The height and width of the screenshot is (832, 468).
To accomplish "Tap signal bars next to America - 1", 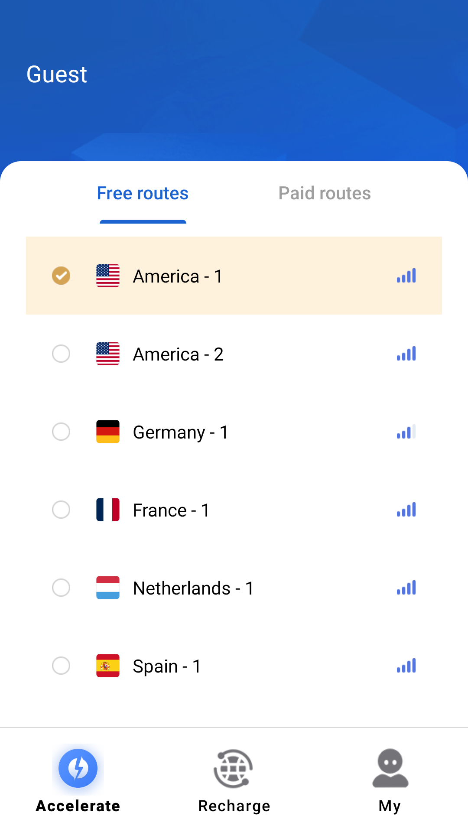I will pyautogui.click(x=406, y=276).
